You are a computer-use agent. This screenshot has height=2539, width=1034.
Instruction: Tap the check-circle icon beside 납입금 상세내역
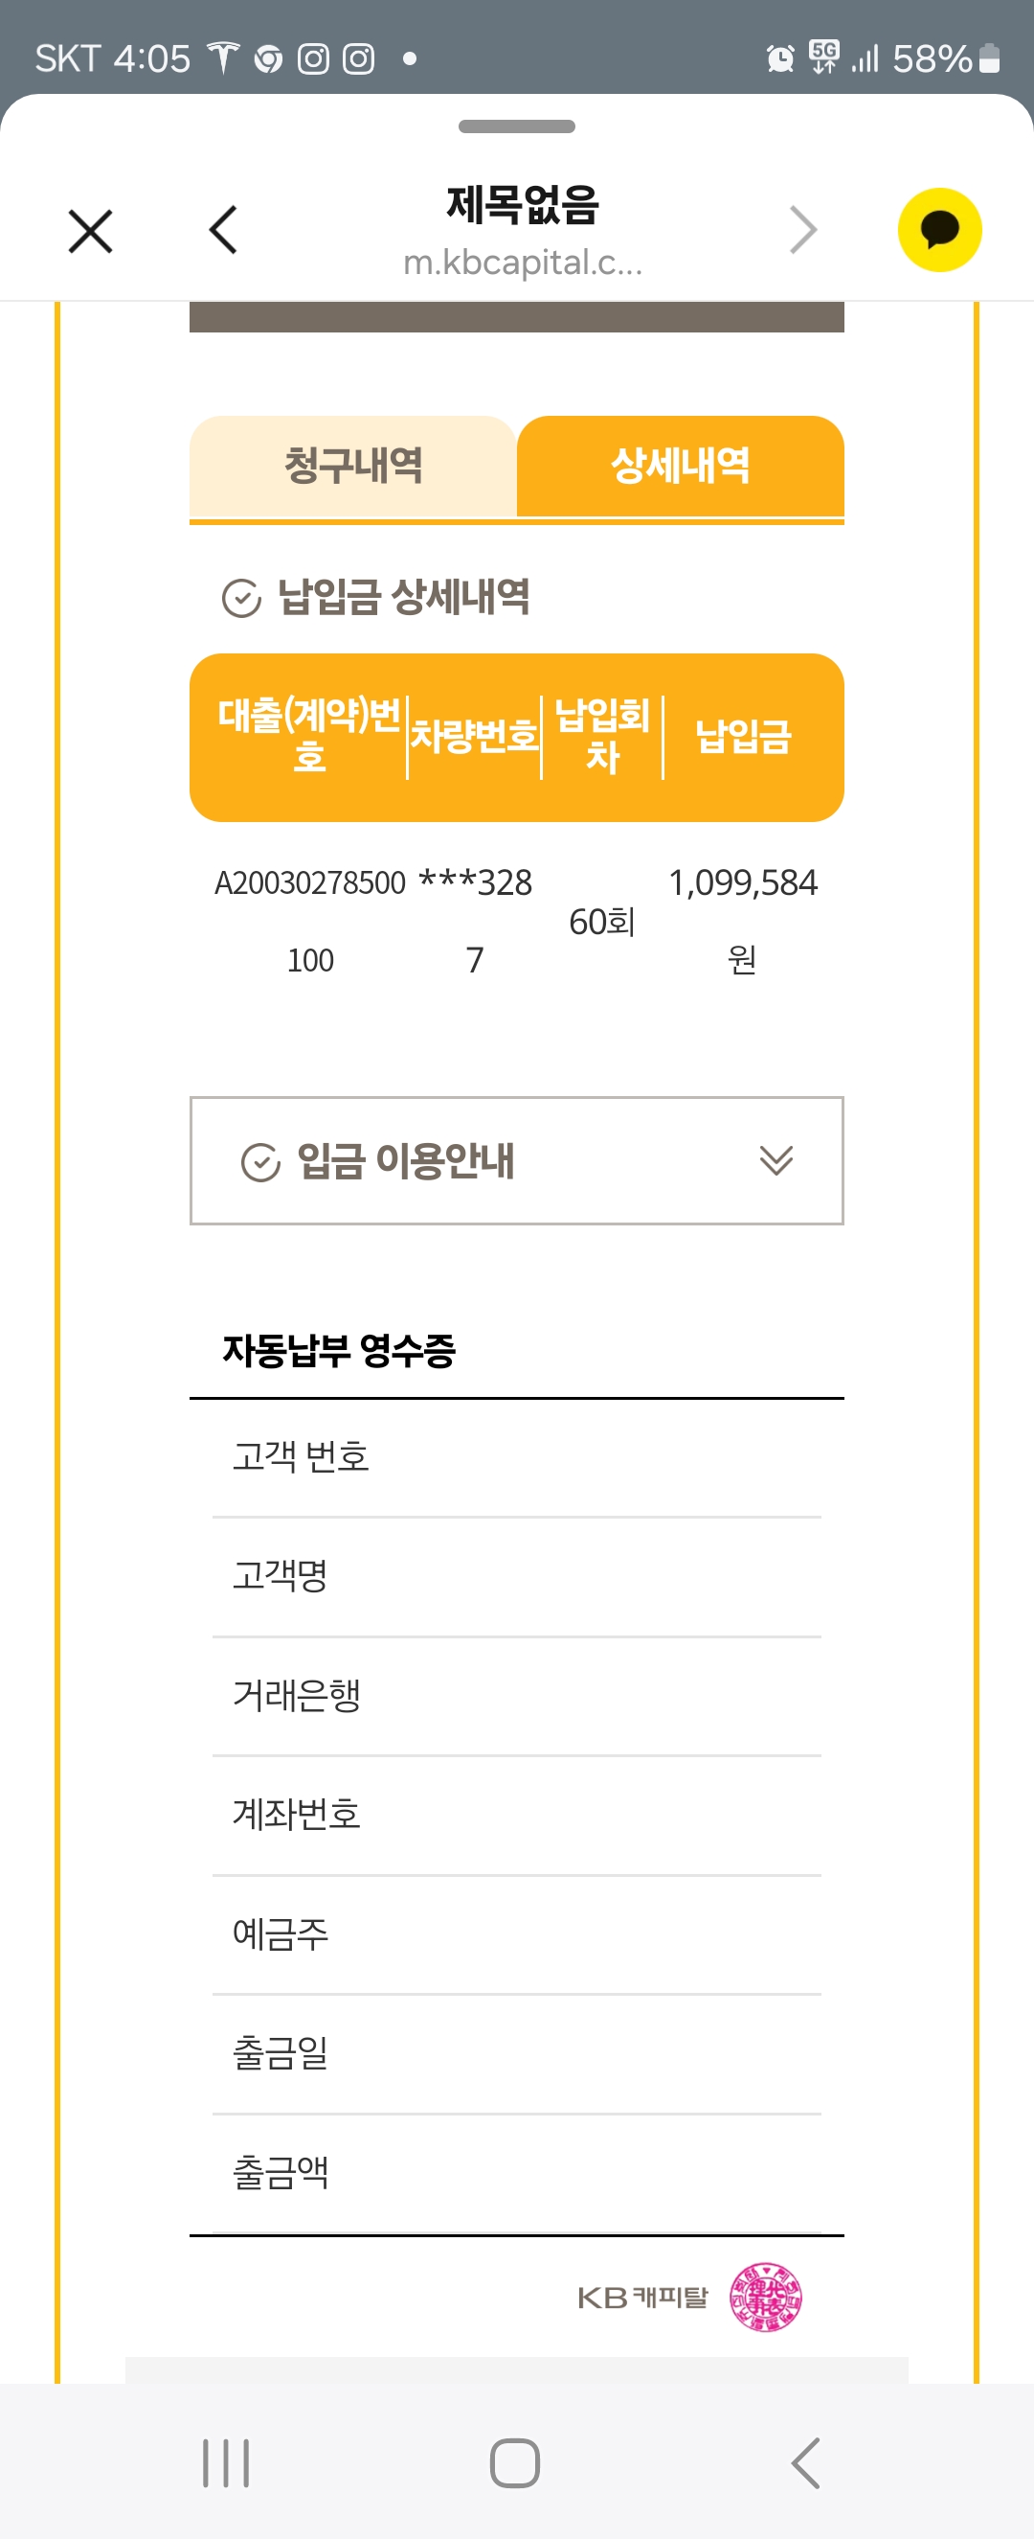click(241, 598)
